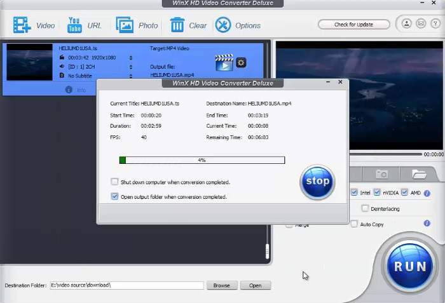Viewport: 445px width, 303px height.
Task: Add a photo slideshow with the Photo icon
Action: pos(125,25)
